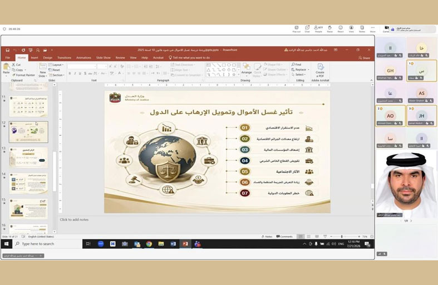This screenshot has width=438, height=285.
Task: Raise your hand in the Teams meeting
Action: pos(329,29)
